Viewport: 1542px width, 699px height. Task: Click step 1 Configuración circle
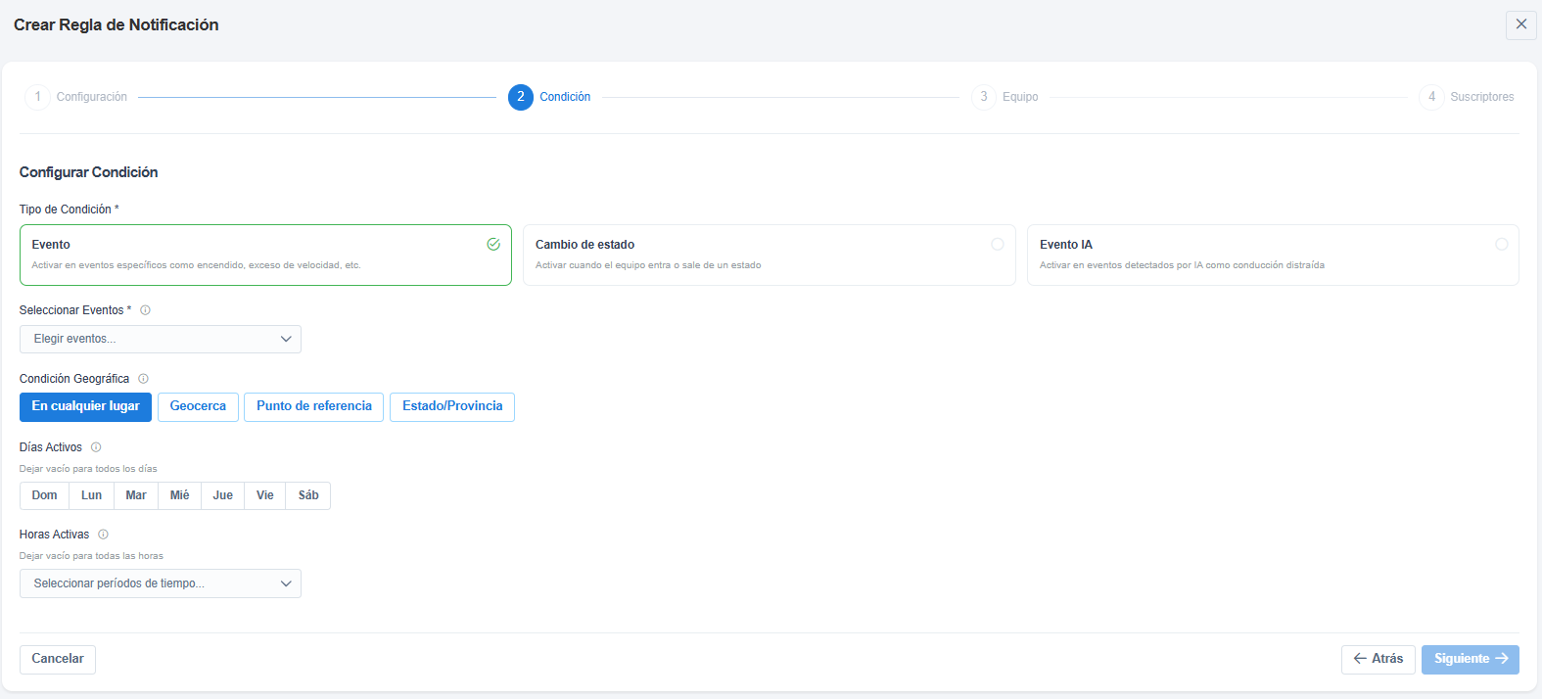click(37, 97)
